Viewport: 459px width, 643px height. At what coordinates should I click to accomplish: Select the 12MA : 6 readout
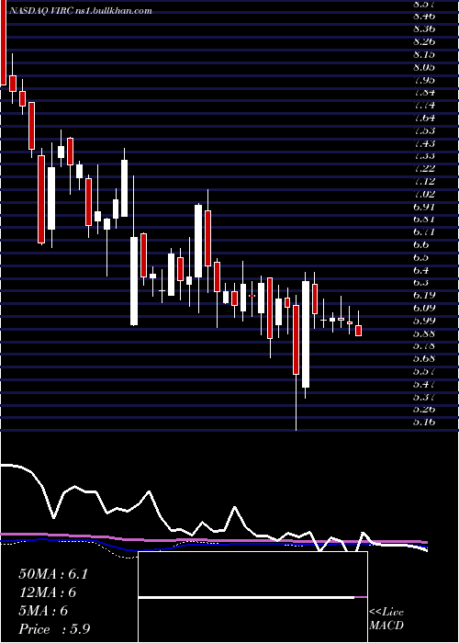48,592
